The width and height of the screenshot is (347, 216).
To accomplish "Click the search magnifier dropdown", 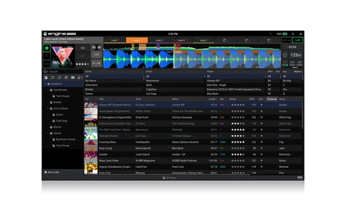I will click(x=46, y=72).
